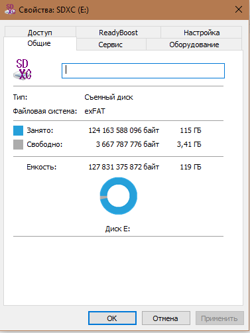Open the ReadyBoost tab
The height and width of the screenshot is (333, 250).
click(118, 33)
